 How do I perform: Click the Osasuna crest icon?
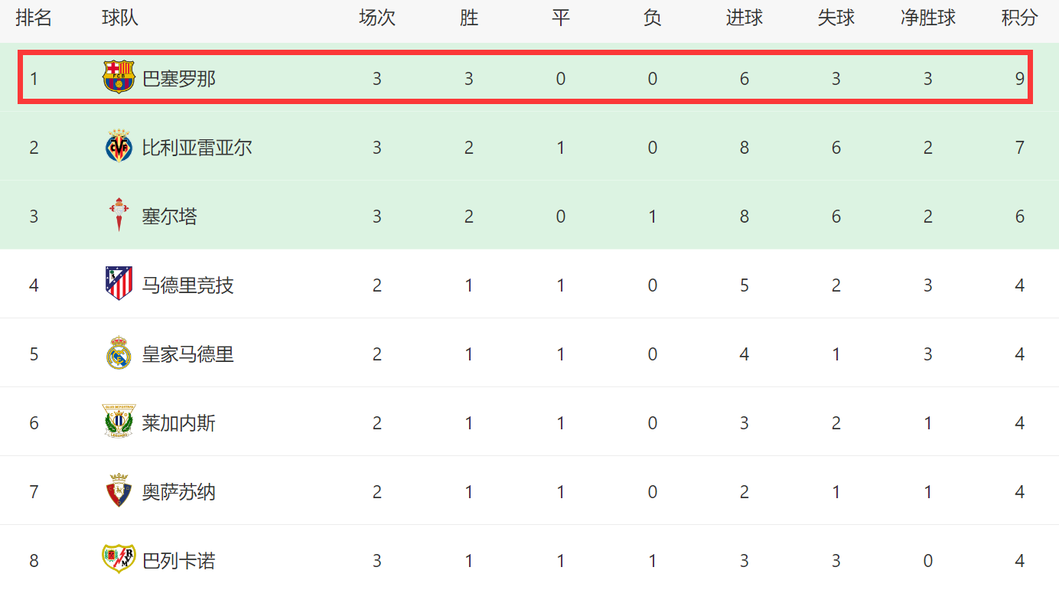pos(119,491)
